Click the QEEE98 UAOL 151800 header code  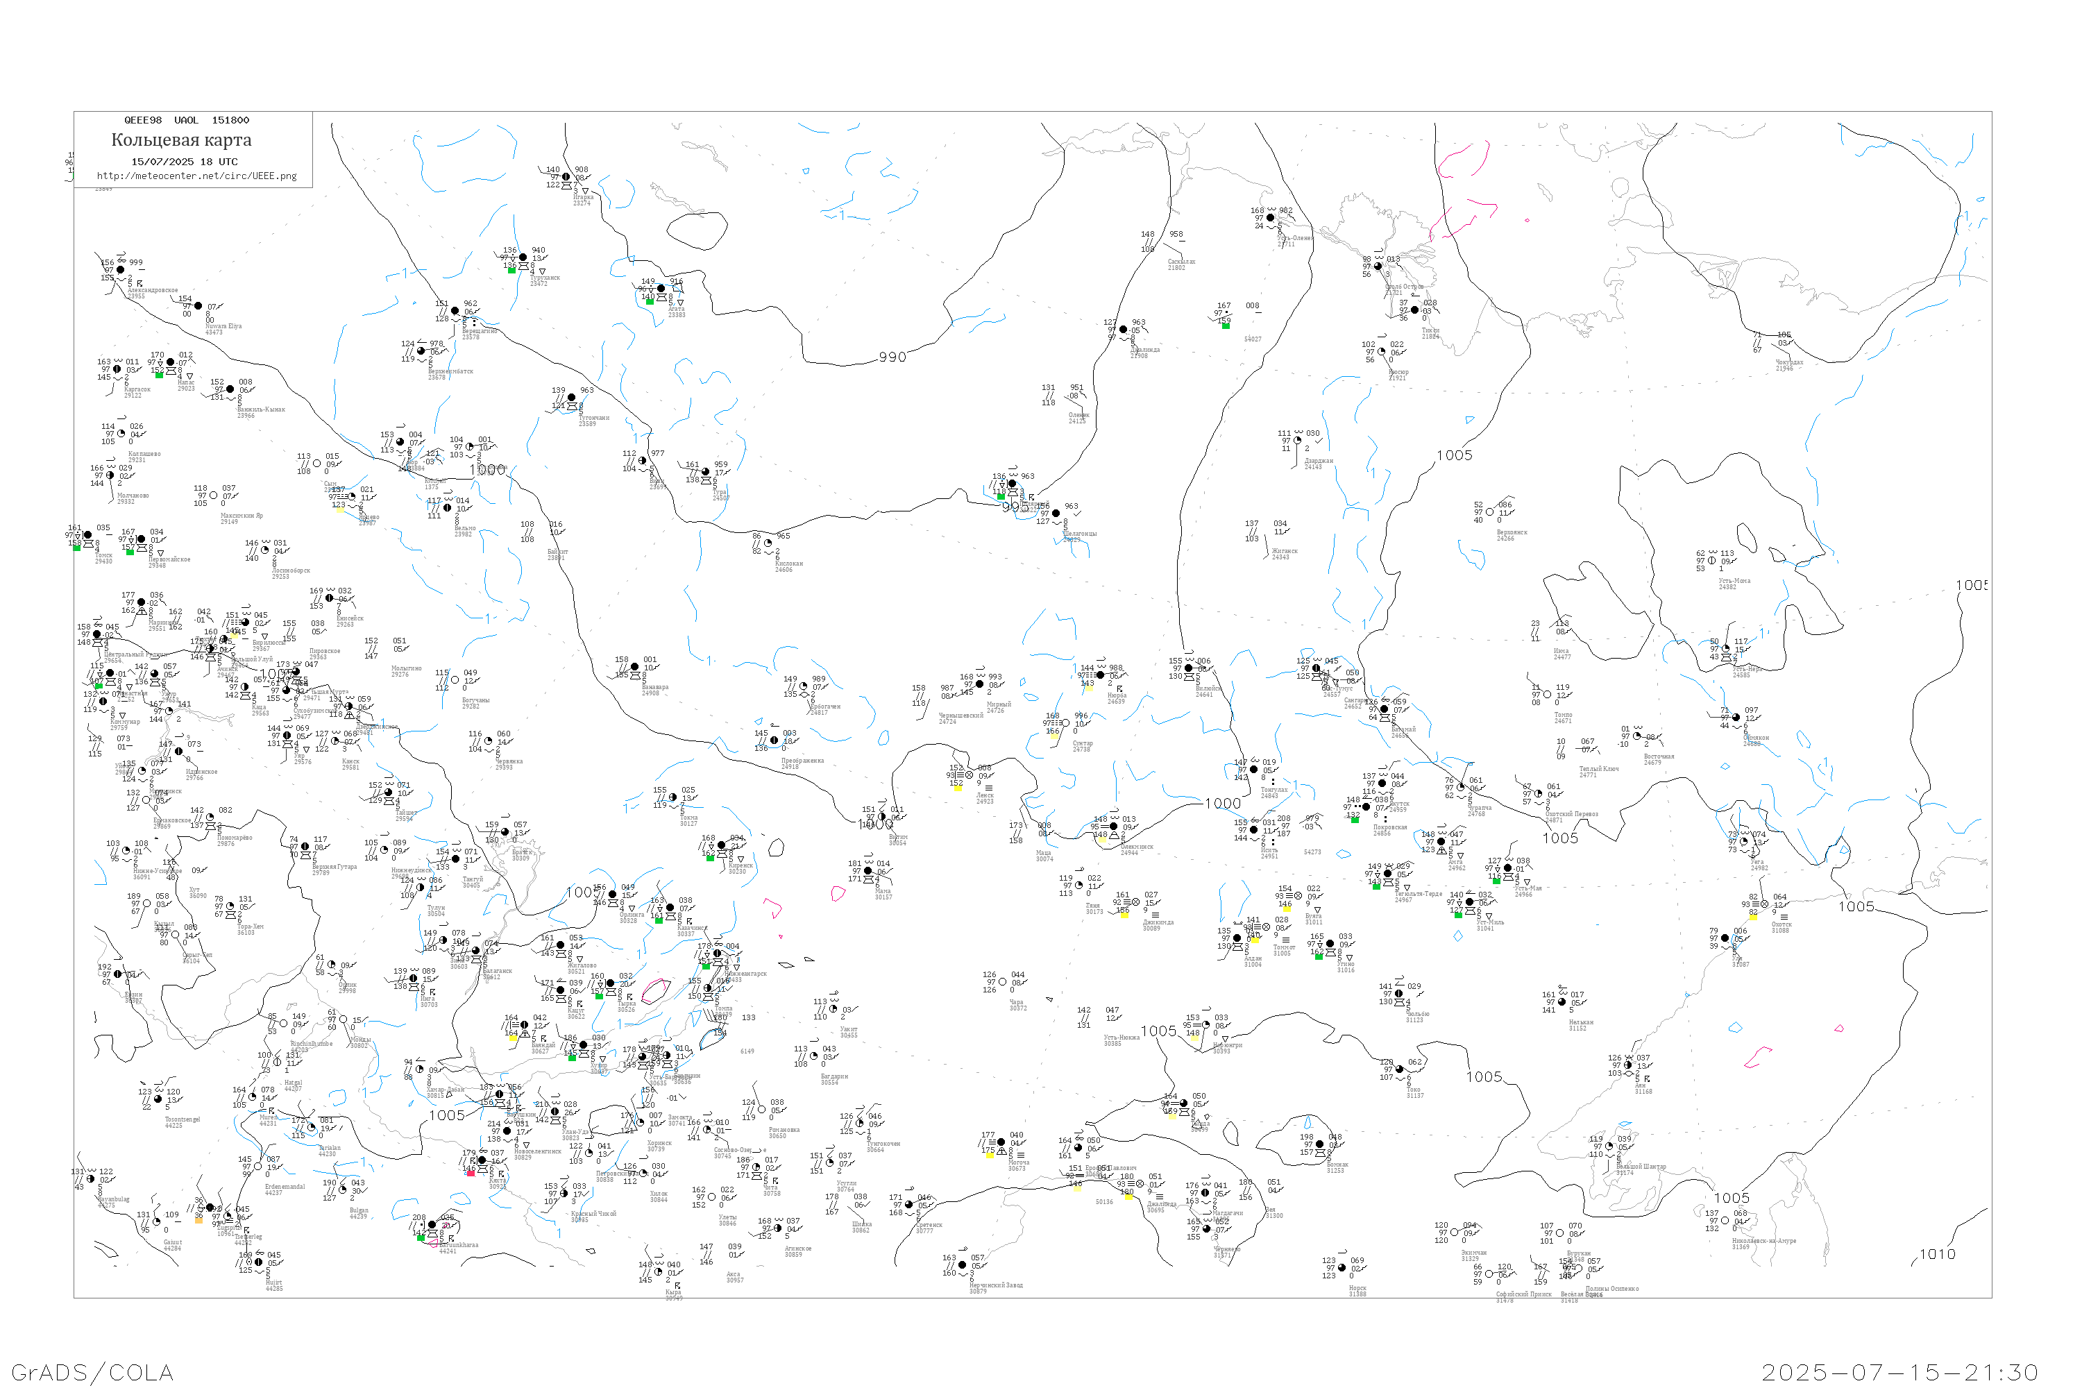pos(186,120)
